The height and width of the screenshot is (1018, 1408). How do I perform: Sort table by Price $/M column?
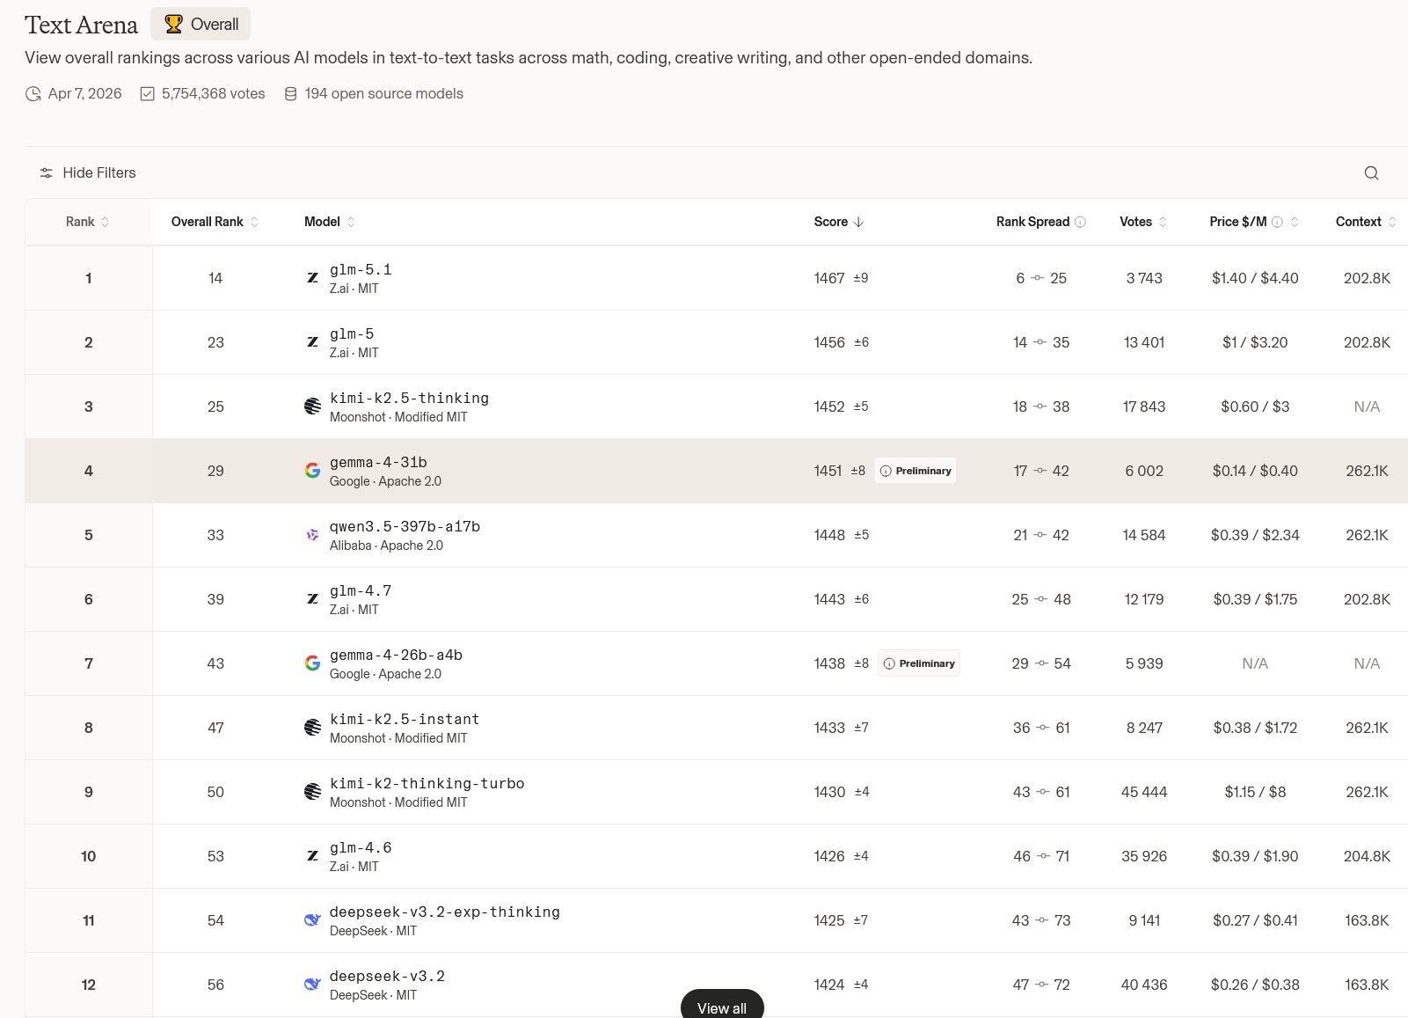[1295, 222]
